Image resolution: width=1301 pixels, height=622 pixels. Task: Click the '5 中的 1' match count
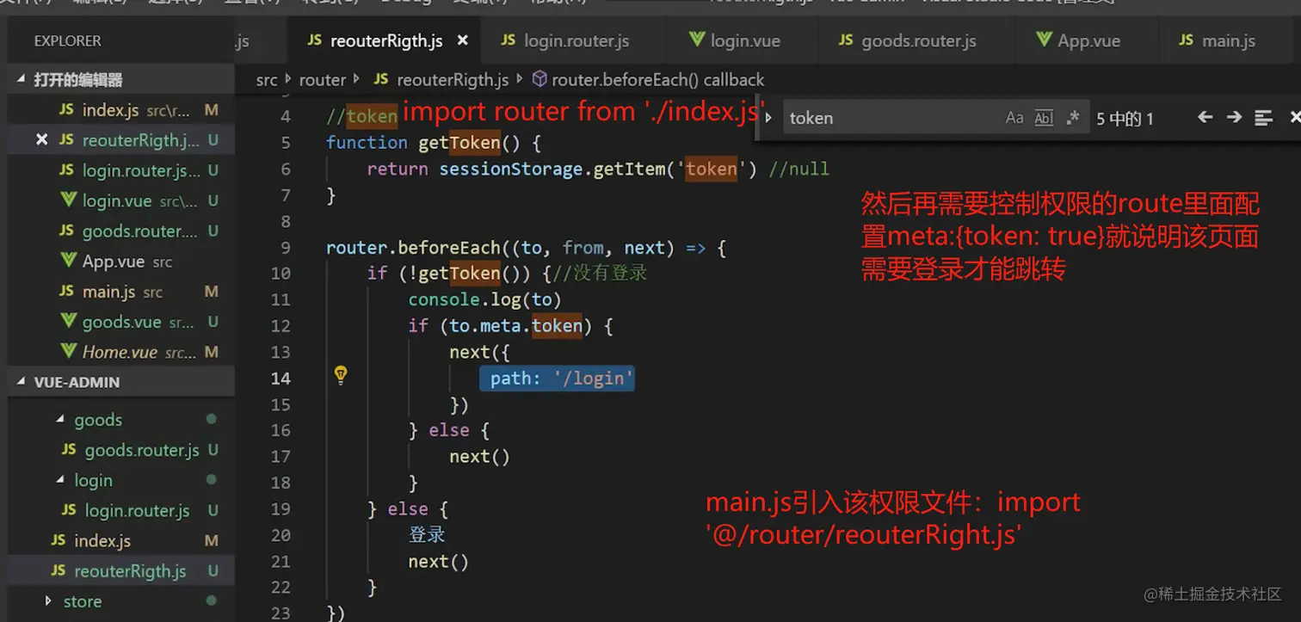1125,119
